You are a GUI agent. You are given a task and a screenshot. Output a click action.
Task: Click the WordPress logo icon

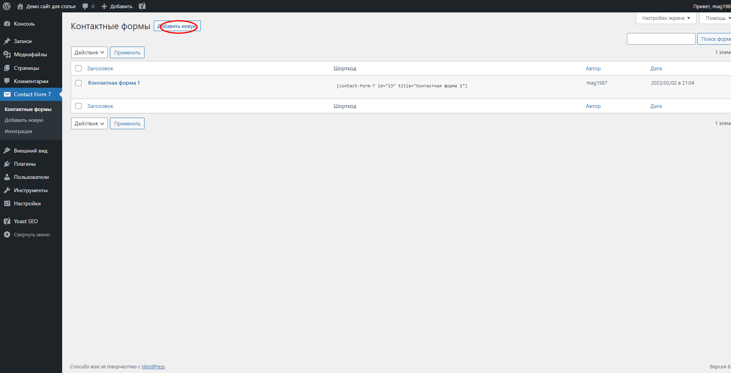[7, 6]
